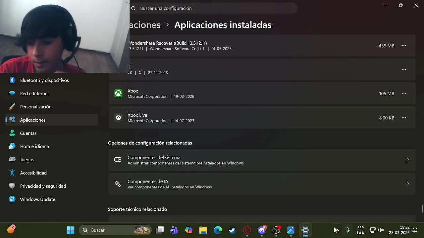The image size is (424, 238).
Task: Open more options for the X app dated 27-12-2023
Action: (x=404, y=69)
